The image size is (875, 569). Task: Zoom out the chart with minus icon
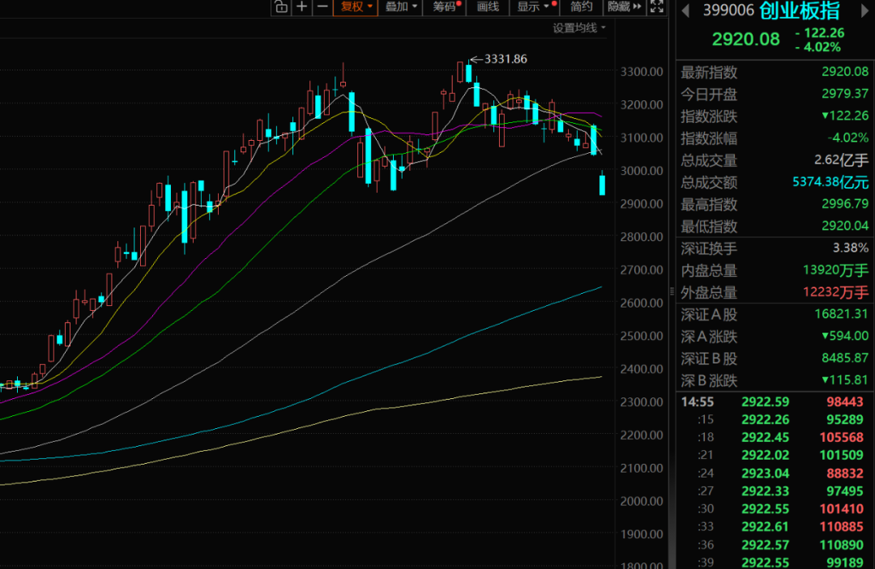click(322, 7)
